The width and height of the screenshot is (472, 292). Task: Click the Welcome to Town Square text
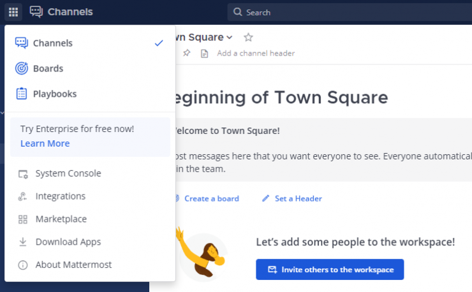226,131
